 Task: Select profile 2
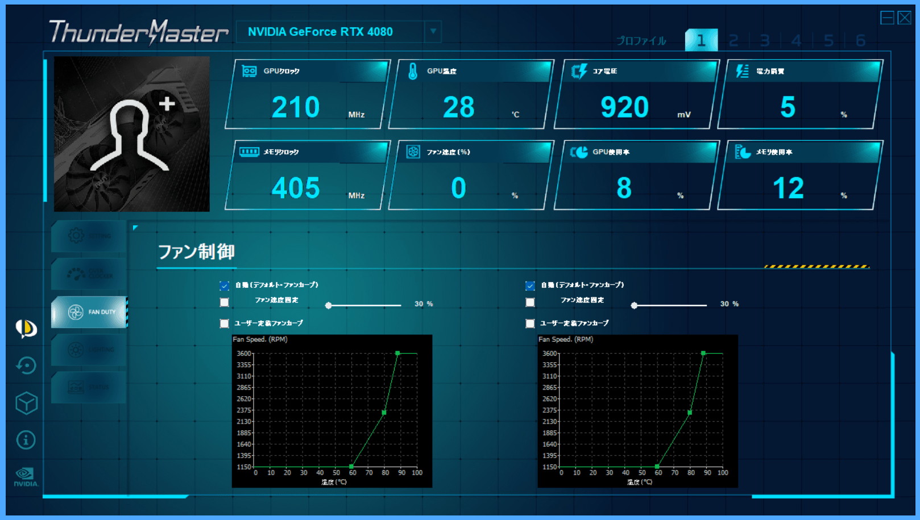click(733, 40)
